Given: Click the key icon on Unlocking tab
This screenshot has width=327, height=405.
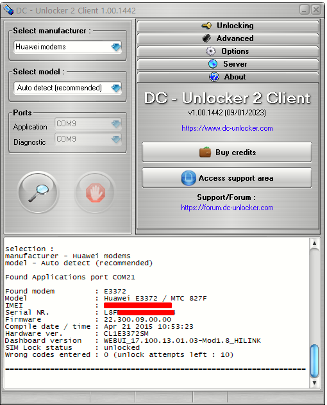Looking at the screenshot, I should 206,26.
